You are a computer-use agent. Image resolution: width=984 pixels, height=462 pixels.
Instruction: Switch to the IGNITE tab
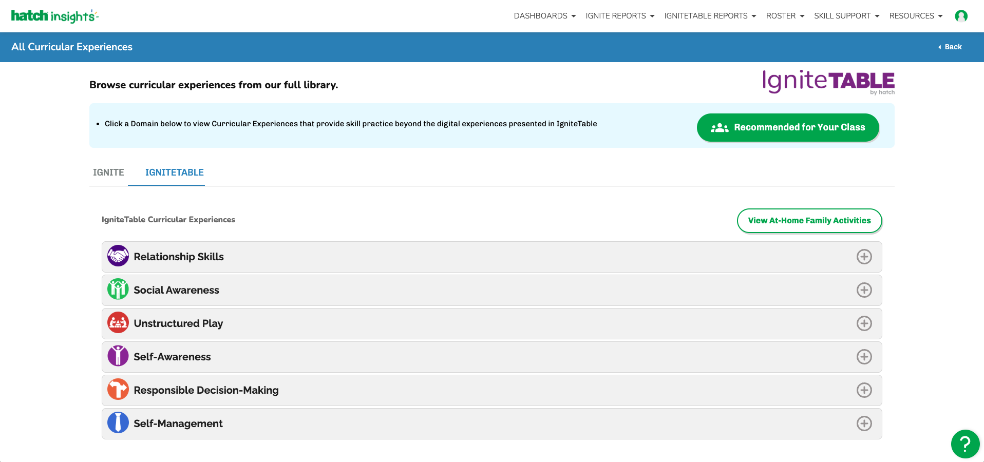pos(108,172)
